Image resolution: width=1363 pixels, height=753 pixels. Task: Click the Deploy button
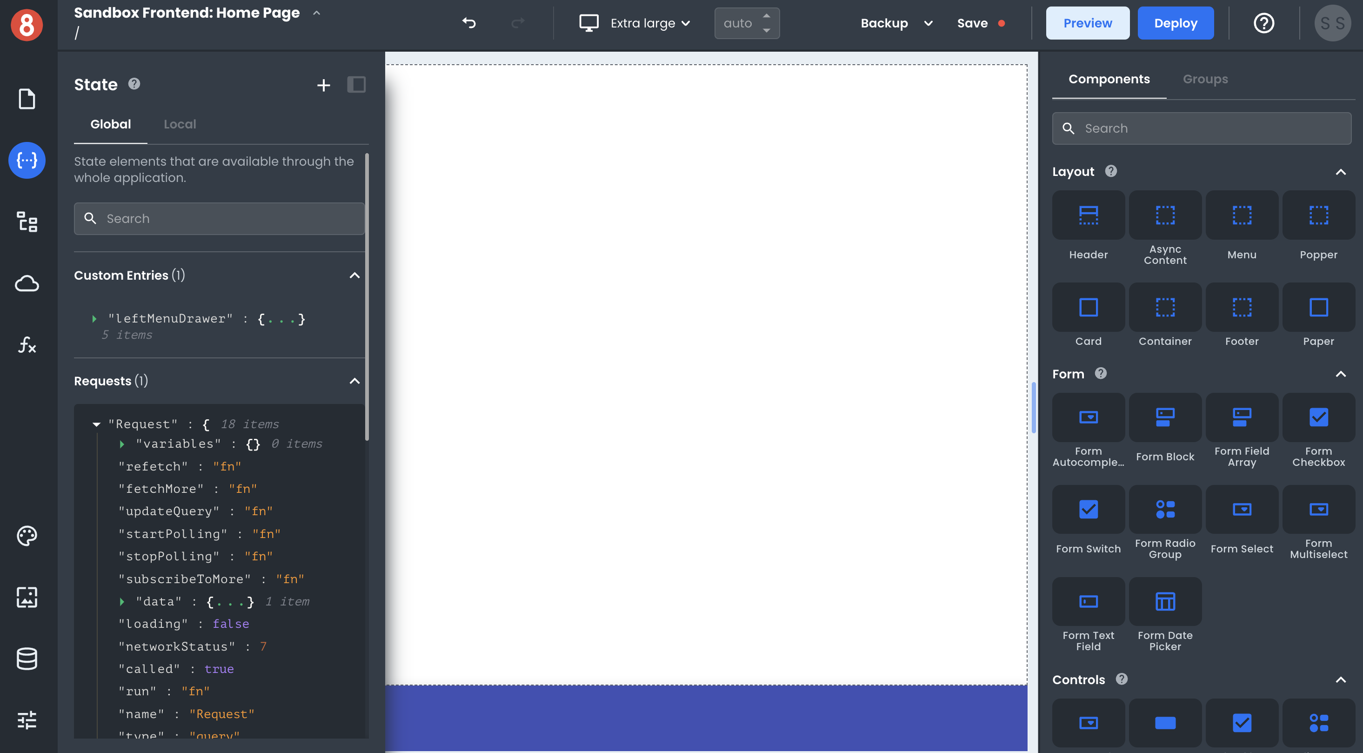[1175, 23]
